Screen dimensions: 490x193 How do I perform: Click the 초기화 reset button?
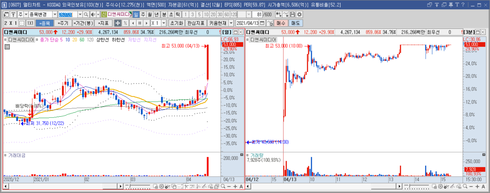(177, 23)
